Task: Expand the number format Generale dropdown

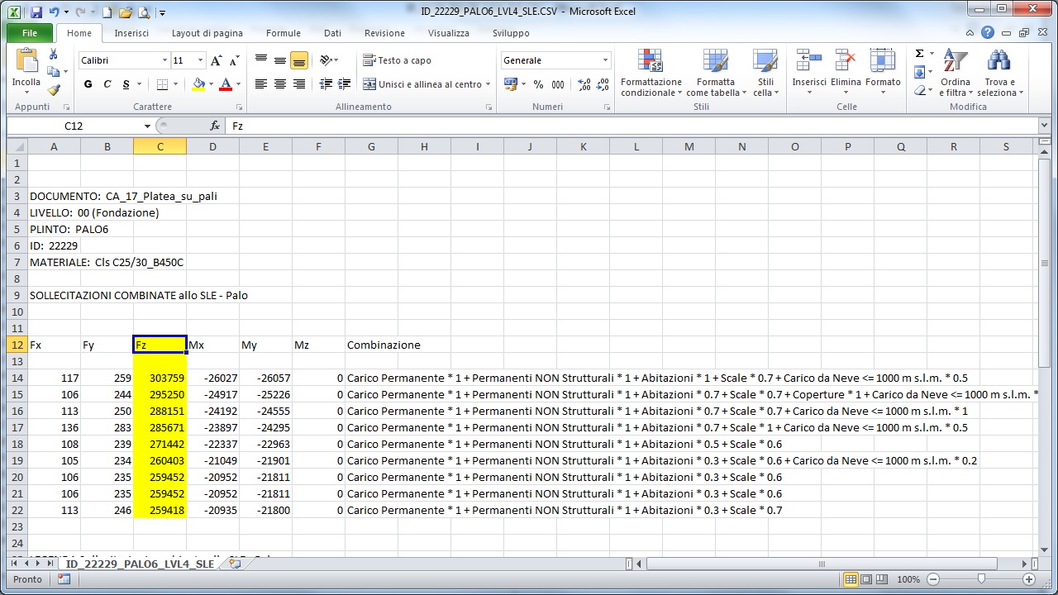Action: click(605, 60)
